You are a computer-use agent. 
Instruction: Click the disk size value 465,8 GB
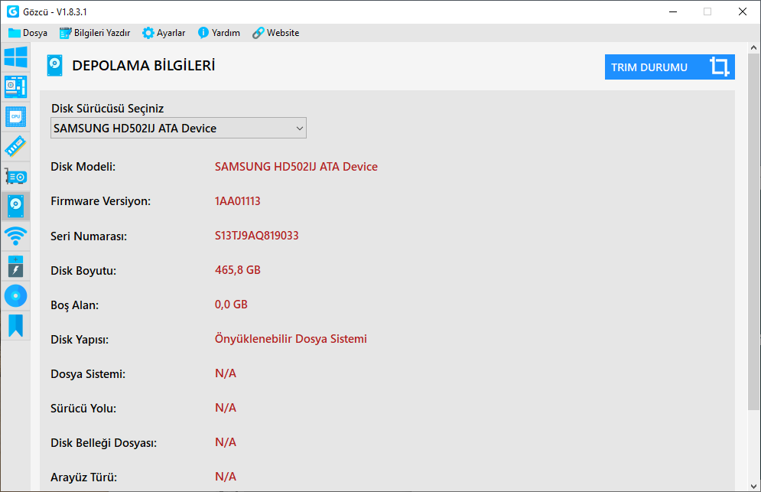point(238,270)
